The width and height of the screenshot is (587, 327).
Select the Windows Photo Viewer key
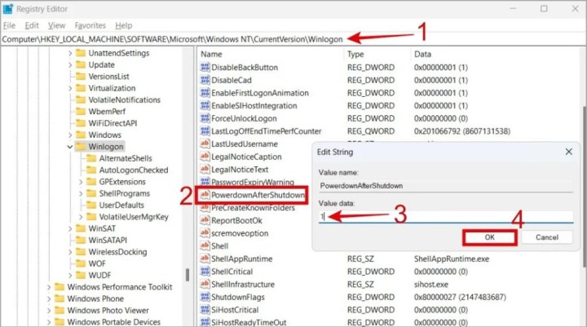108,310
